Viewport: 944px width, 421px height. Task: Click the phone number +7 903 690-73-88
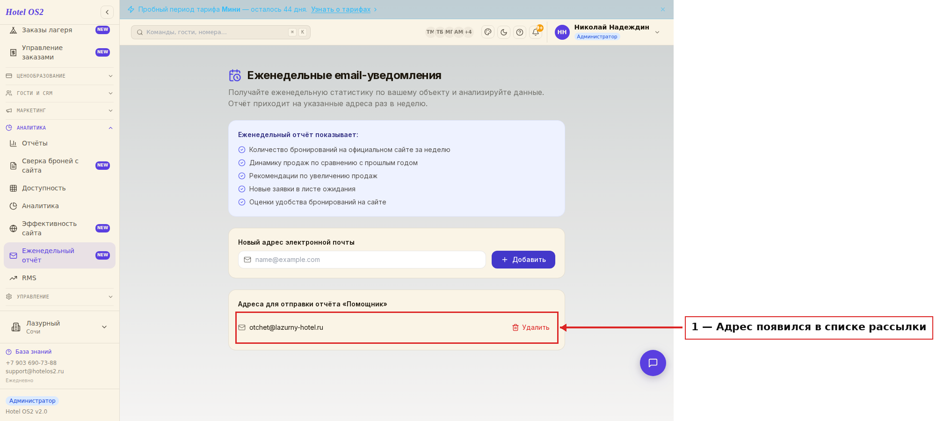(x=31, y=363)
